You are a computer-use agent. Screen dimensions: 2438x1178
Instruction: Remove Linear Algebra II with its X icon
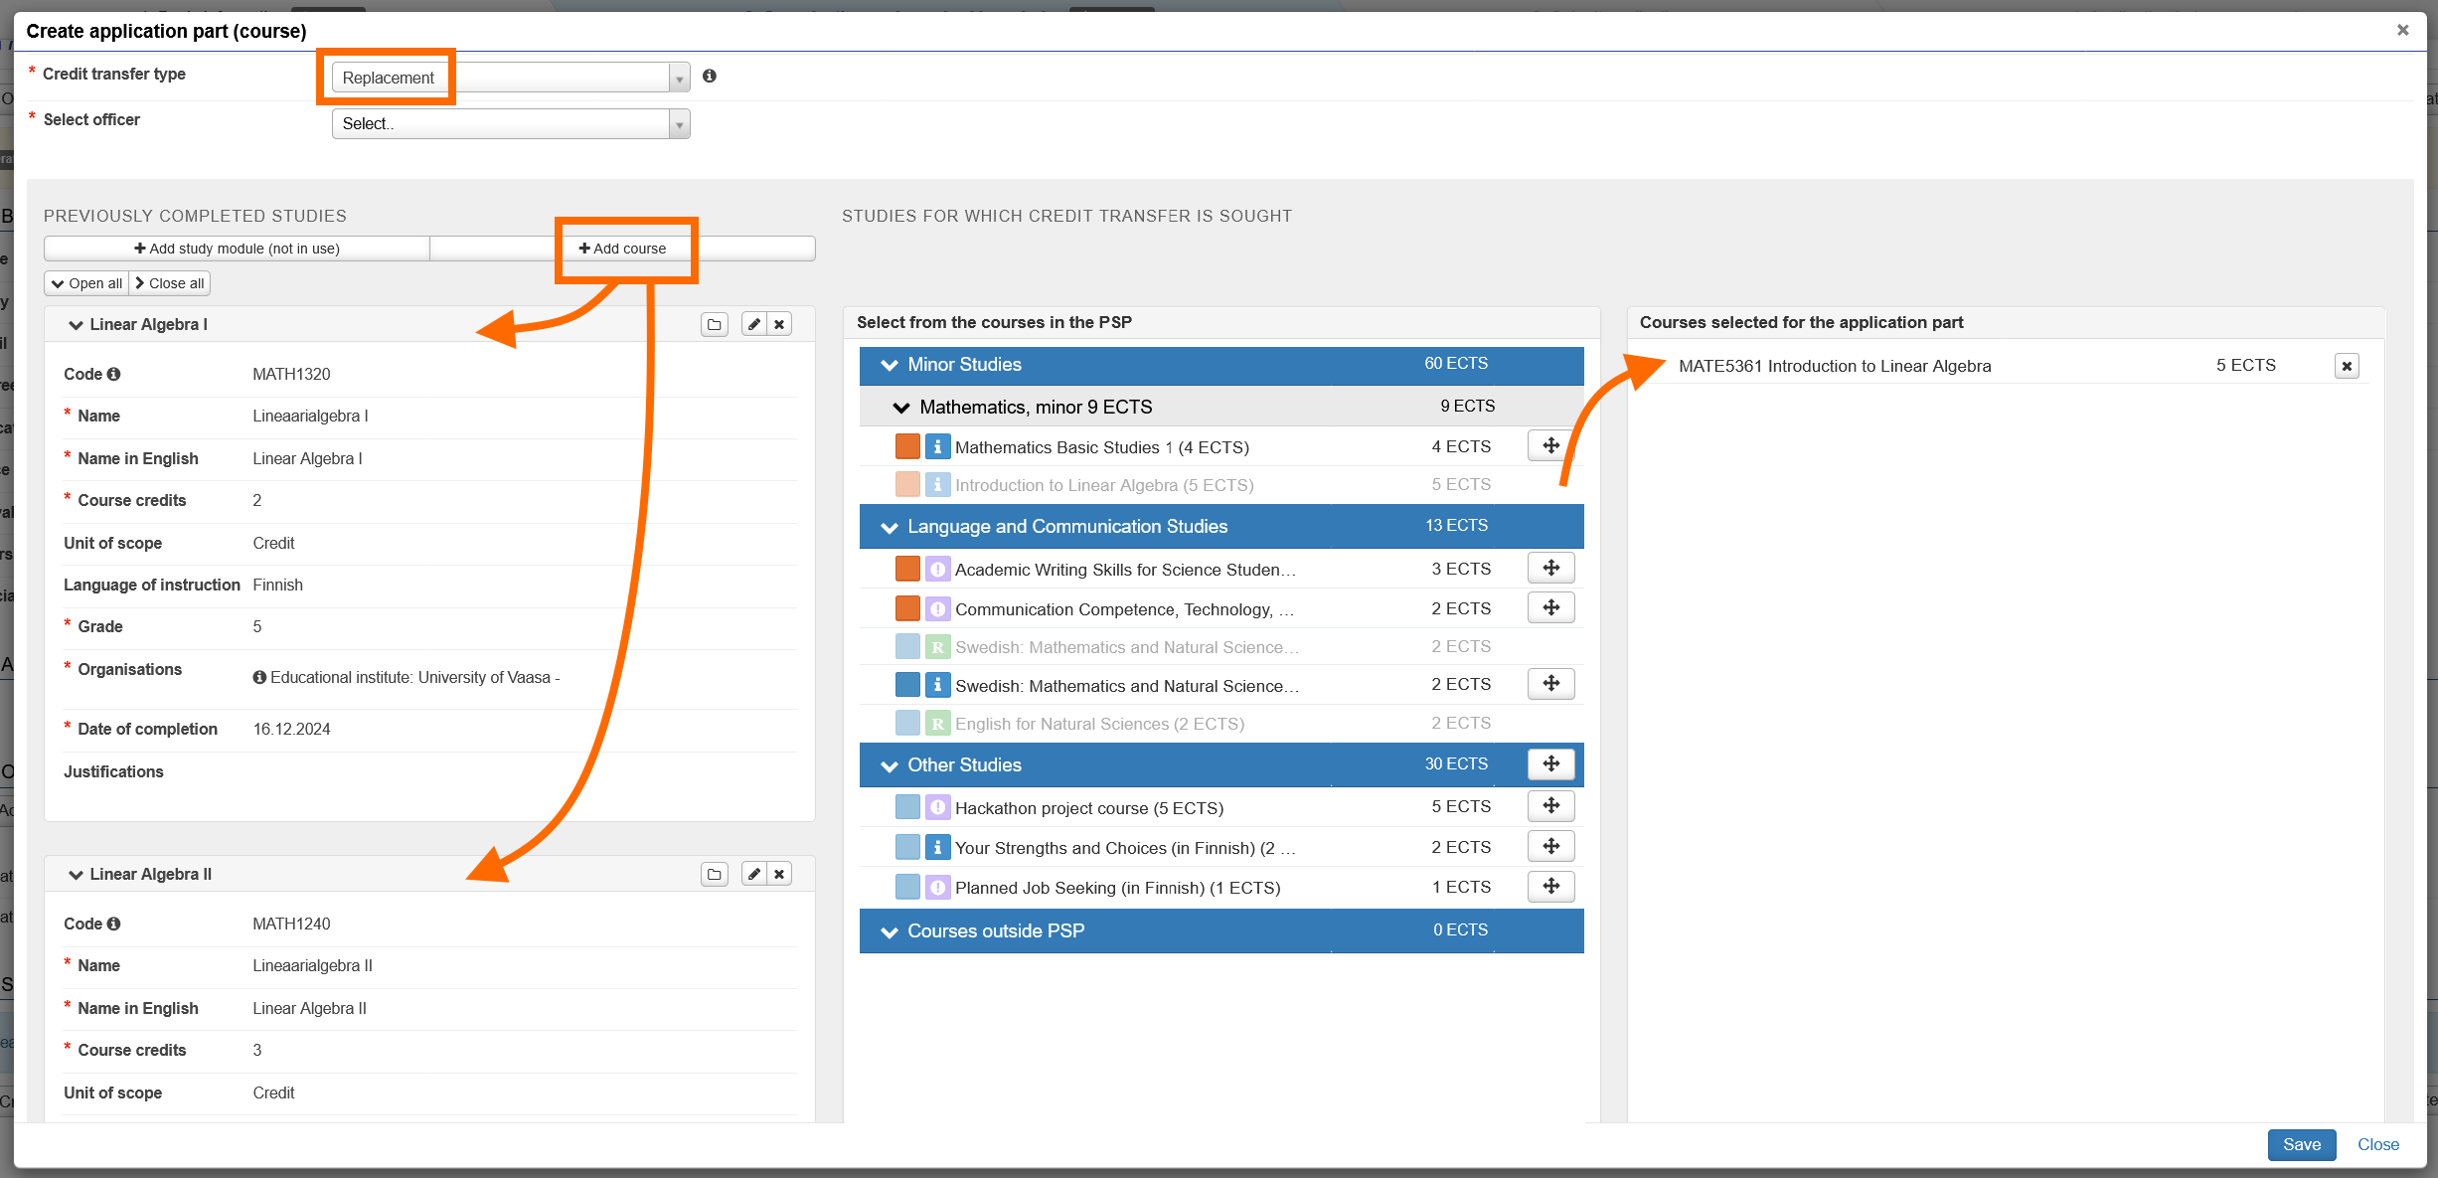[x=780, y=874]
